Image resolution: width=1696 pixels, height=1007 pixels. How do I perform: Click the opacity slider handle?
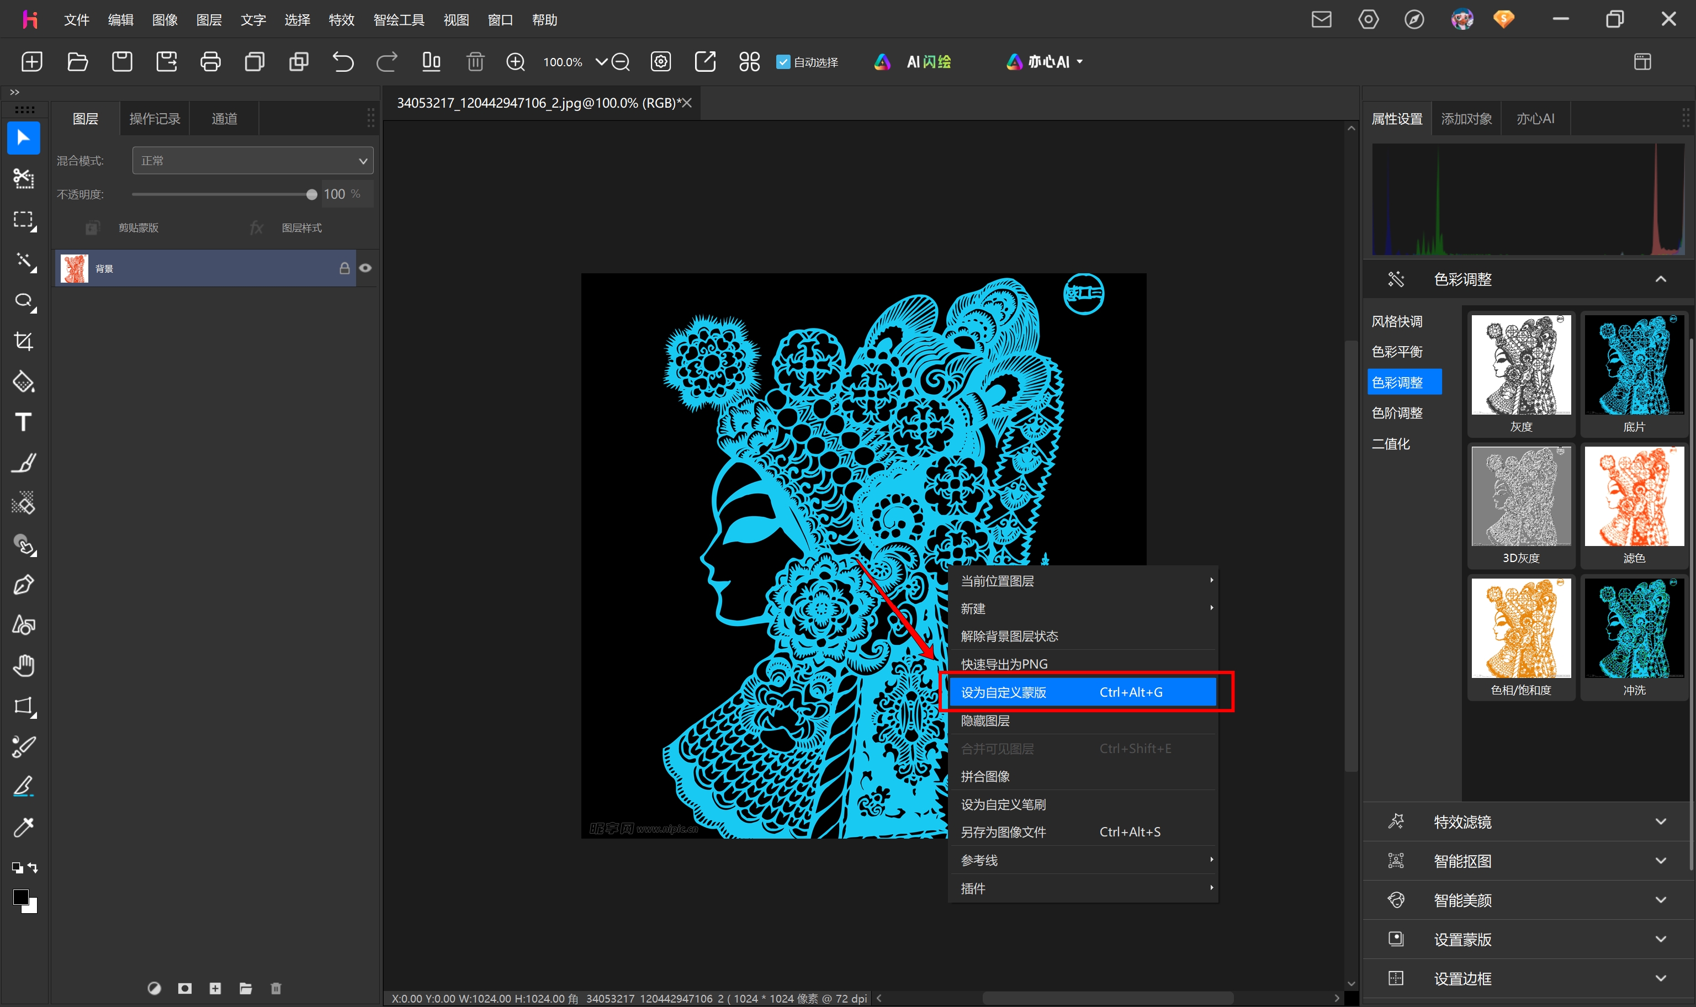pos(311,195)
